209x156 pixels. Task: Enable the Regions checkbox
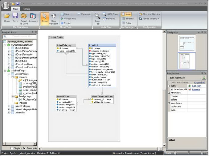(11, 148)
